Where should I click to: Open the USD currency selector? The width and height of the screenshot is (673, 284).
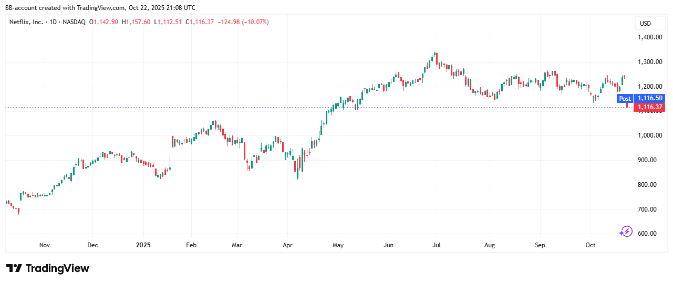(645, 24)
